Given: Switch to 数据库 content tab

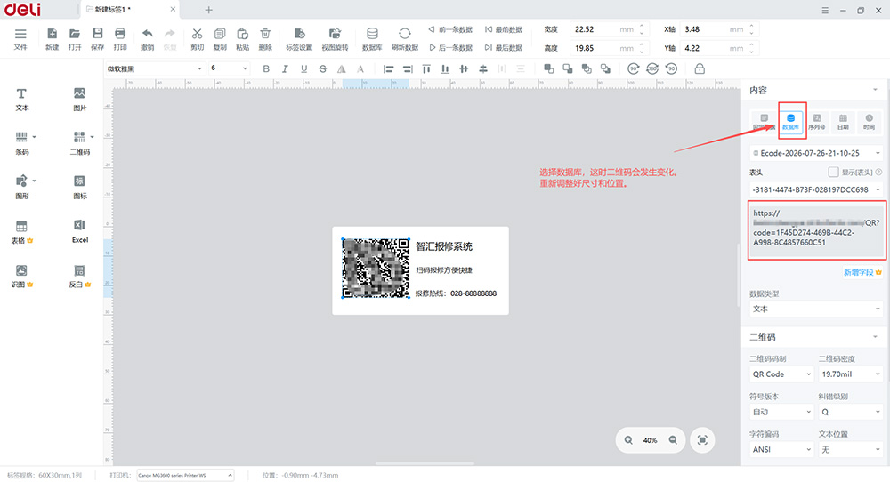Looking at the screenshot, I should click(790, 121).
